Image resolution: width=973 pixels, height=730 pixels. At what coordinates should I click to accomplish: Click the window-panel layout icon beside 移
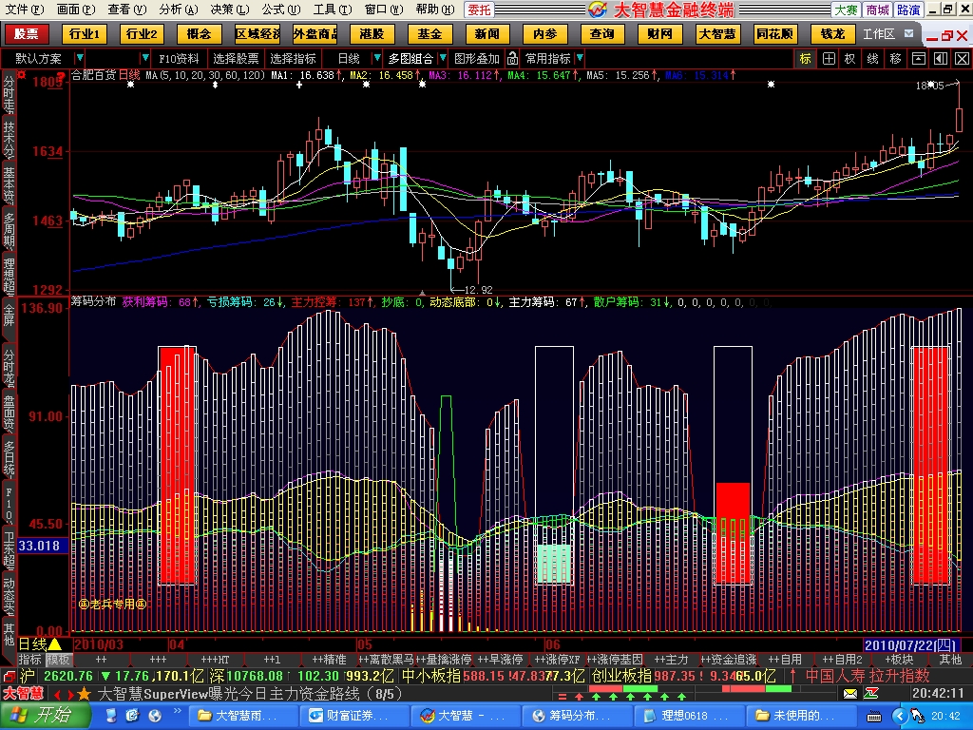click(919, 59)
